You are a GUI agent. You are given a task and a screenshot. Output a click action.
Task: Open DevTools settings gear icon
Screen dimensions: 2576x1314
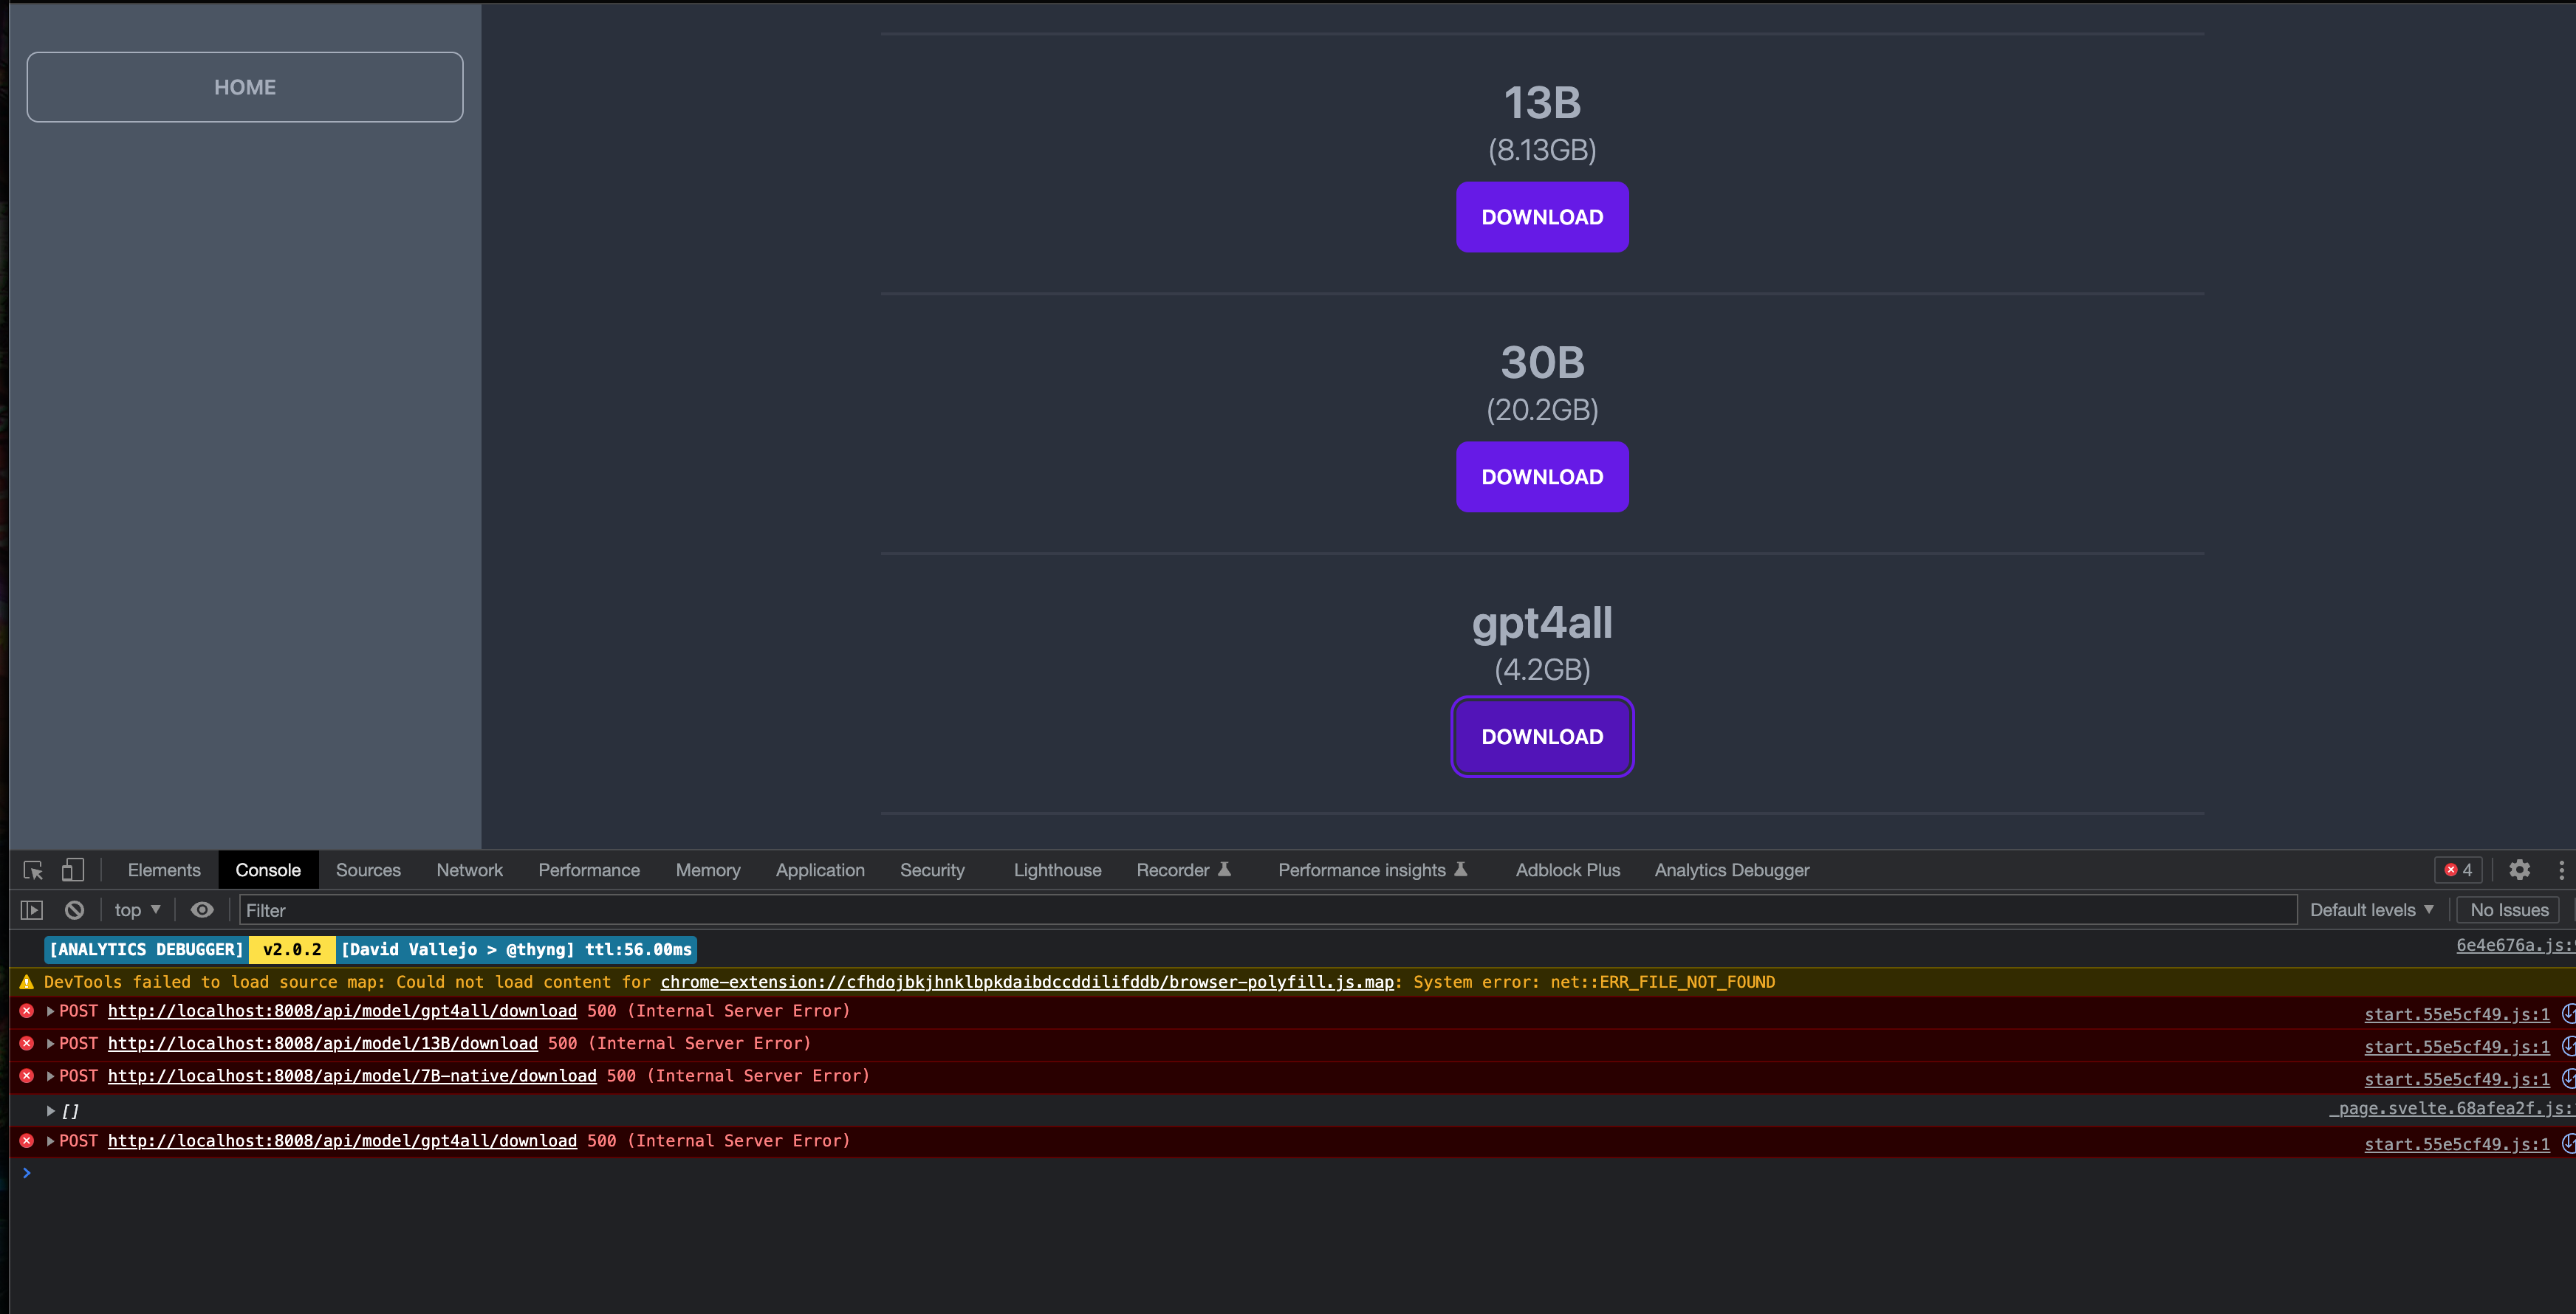click(x=2519, y=870)
